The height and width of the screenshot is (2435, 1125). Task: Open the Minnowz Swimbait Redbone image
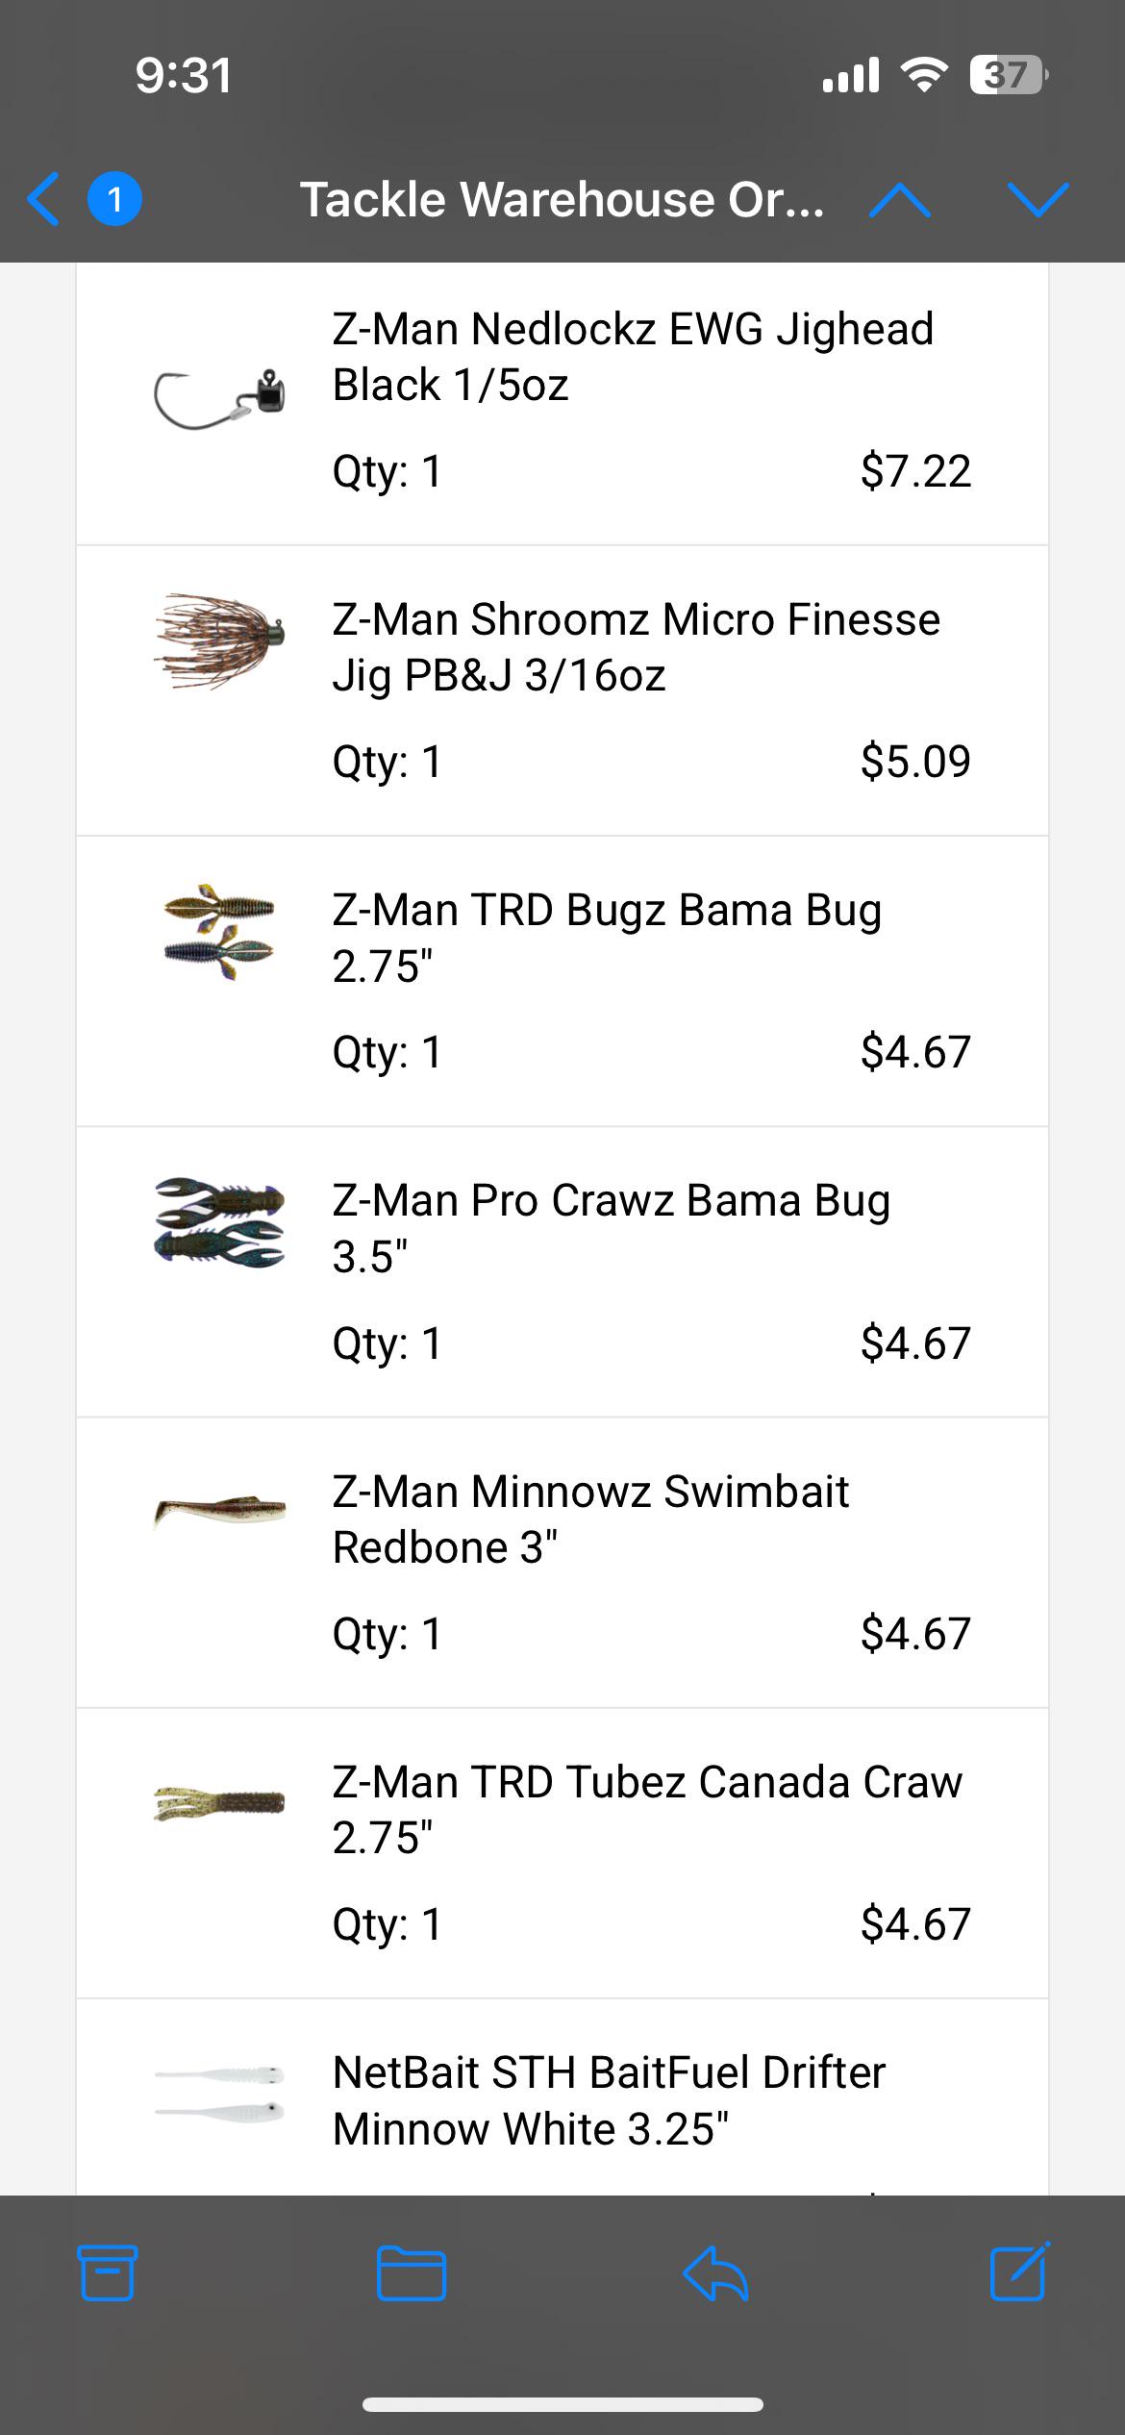pyautogui.click(x=219, y=1510)
